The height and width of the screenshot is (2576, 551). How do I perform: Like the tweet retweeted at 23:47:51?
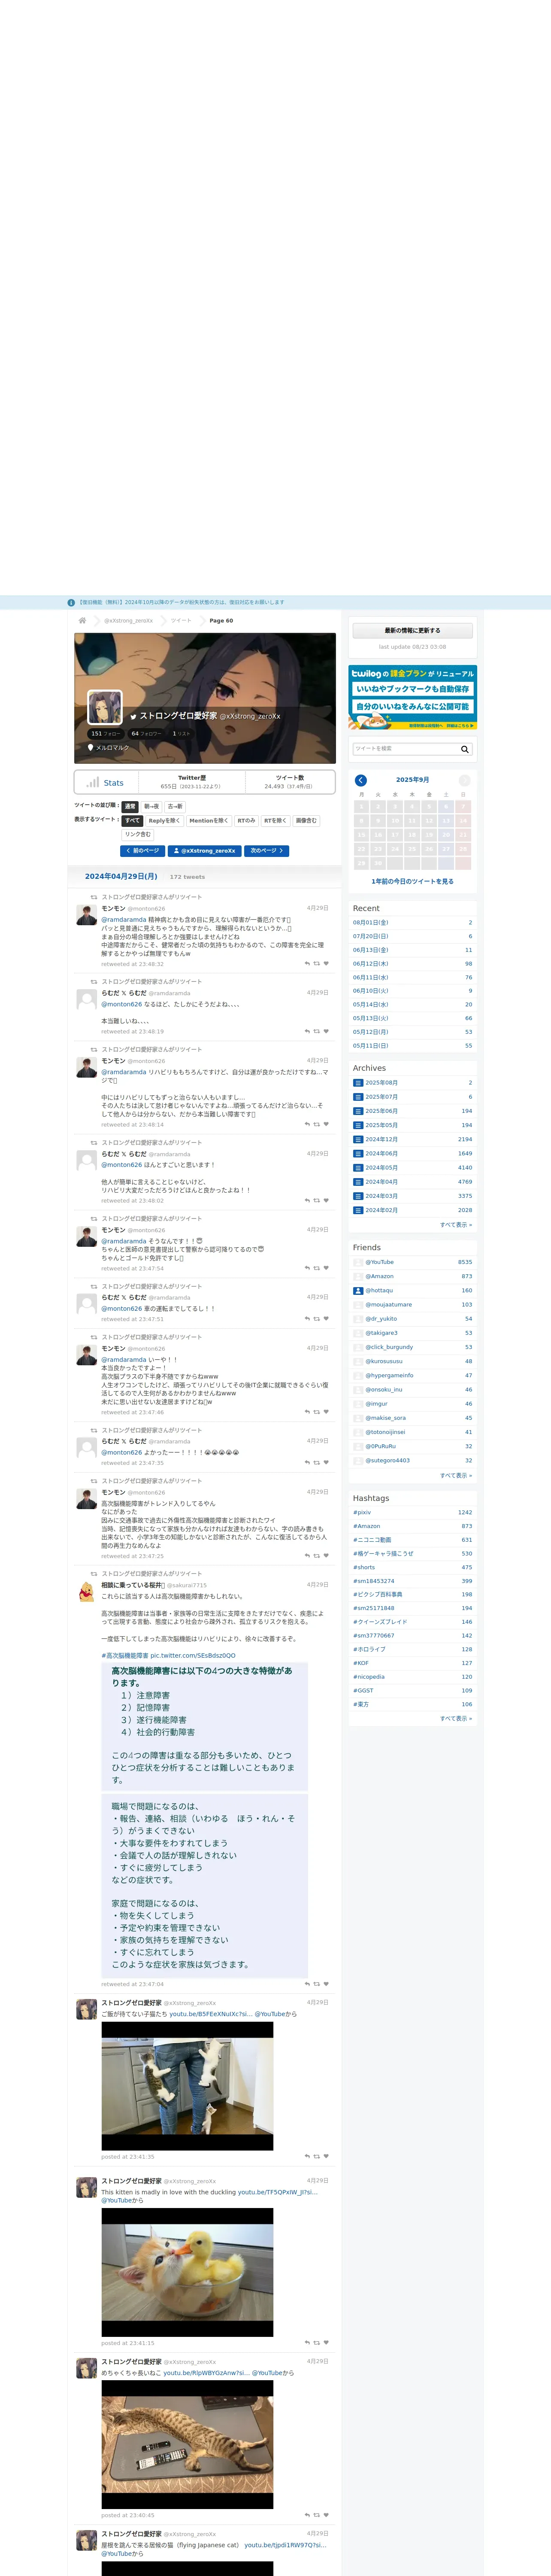click(x=326, y=1319)
